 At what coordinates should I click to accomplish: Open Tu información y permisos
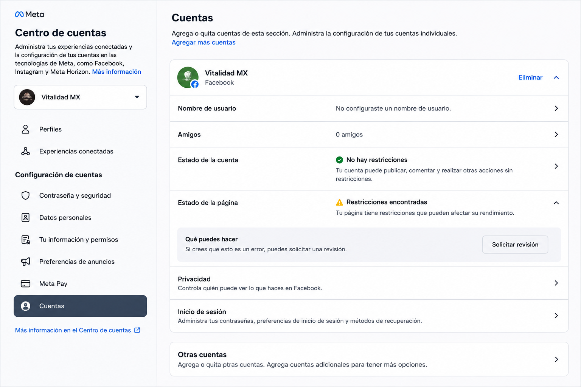(80, 240)
